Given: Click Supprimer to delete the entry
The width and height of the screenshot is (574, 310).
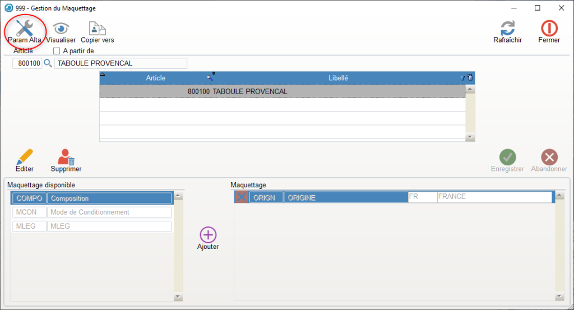Looking at the screenshot, I should pyautogui.click(x=66, y=159).
